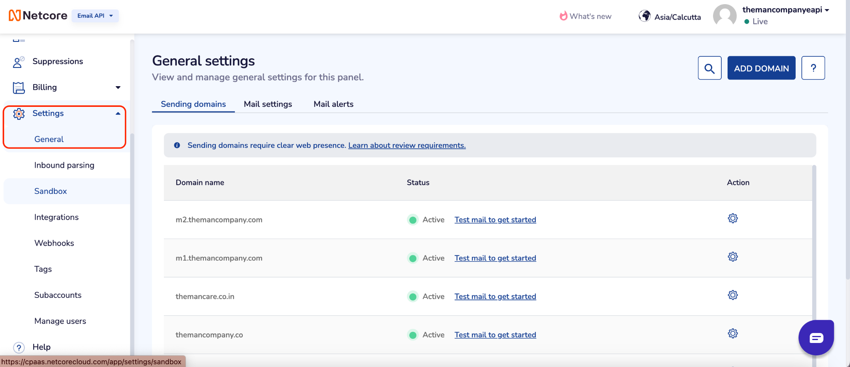Expand the Billing menu arrow
850x367 pixels.
pos(118,87)
